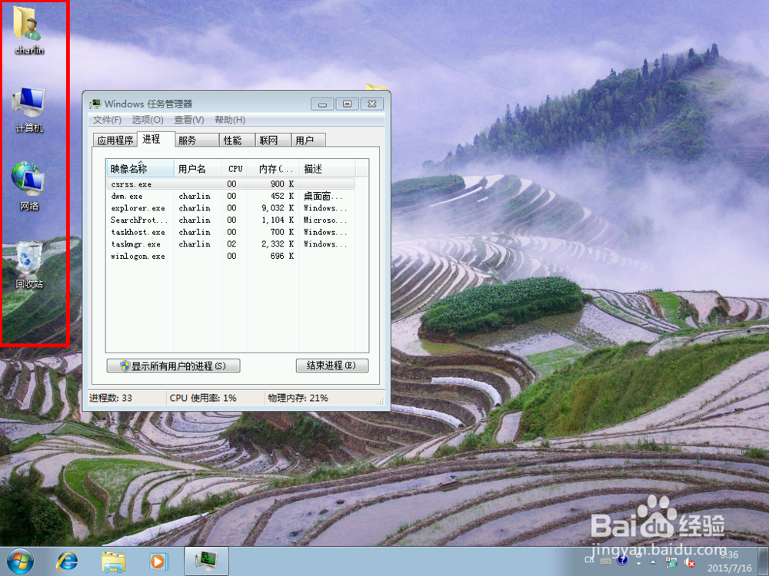Click 显示所有用户的进程 button

[x=174, y=366]
